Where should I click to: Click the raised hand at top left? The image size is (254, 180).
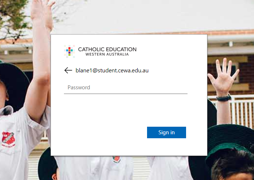(42, 13)
